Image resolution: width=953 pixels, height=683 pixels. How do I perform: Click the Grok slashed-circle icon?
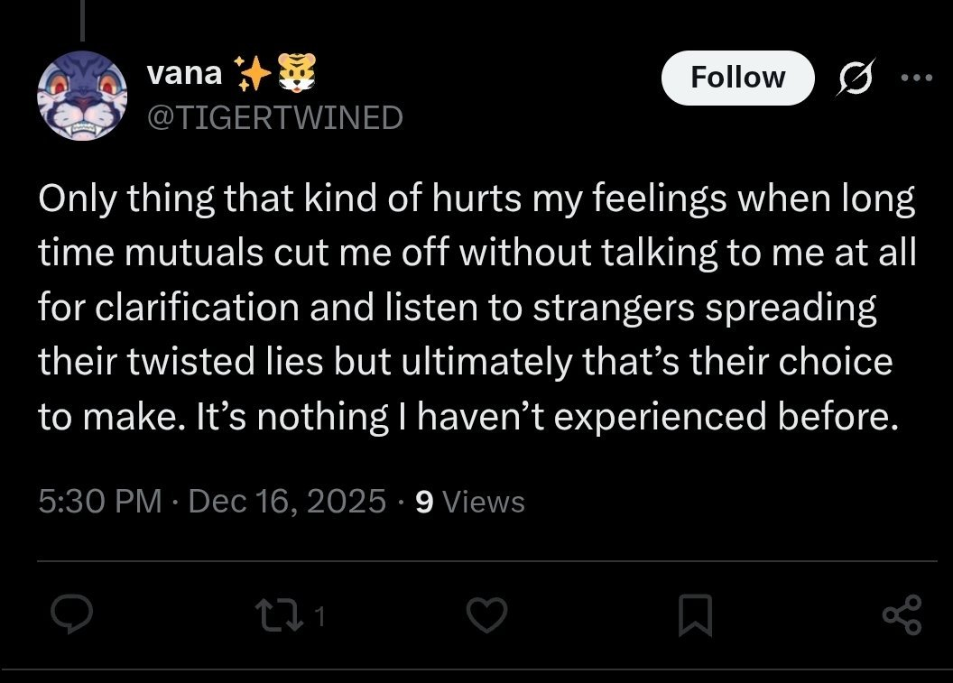point(849,80)
